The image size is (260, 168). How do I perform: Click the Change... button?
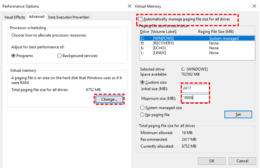click(x=109, y=99)
